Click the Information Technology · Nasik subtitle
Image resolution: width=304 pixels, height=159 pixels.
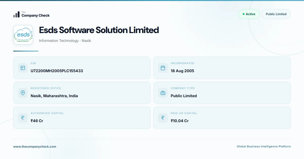tap(65, 41)
